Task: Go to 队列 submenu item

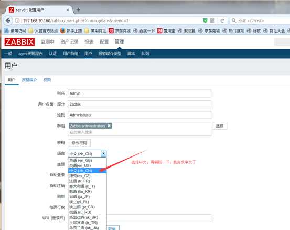Action: (145, 54)
